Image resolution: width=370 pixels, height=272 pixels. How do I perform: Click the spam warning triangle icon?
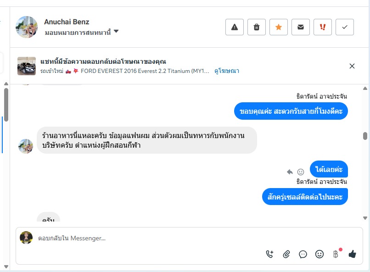(235, 27)
